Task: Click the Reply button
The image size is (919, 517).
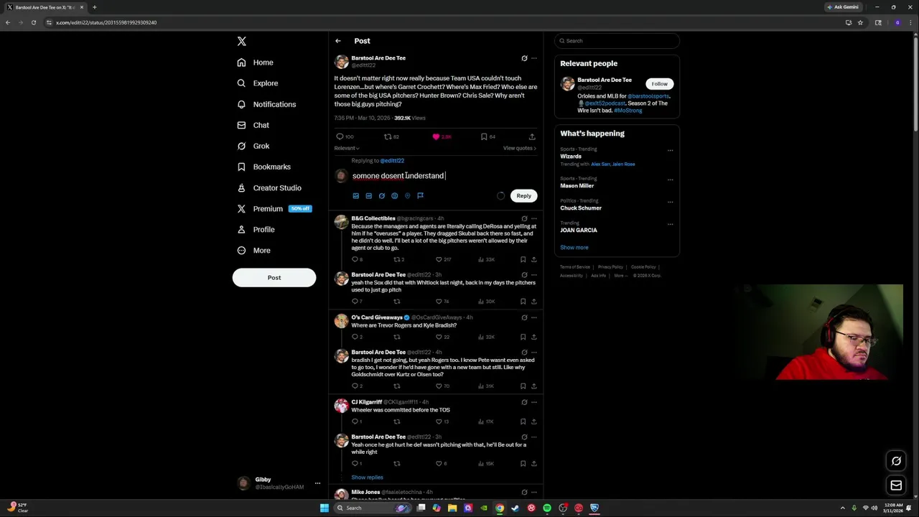Action: pos(523,195)
